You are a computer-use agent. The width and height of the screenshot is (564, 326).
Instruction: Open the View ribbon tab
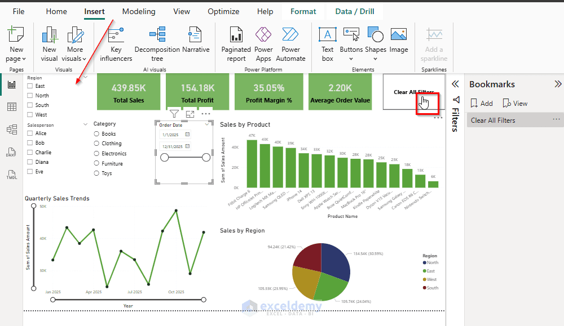point(182,11)
